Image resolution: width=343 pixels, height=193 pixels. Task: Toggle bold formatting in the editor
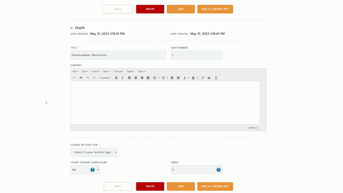(116, 78)
